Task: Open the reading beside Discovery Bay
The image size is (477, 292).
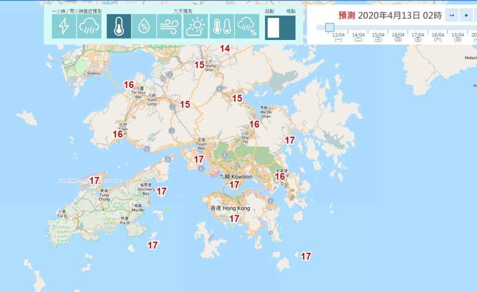Action: (162, 191)
